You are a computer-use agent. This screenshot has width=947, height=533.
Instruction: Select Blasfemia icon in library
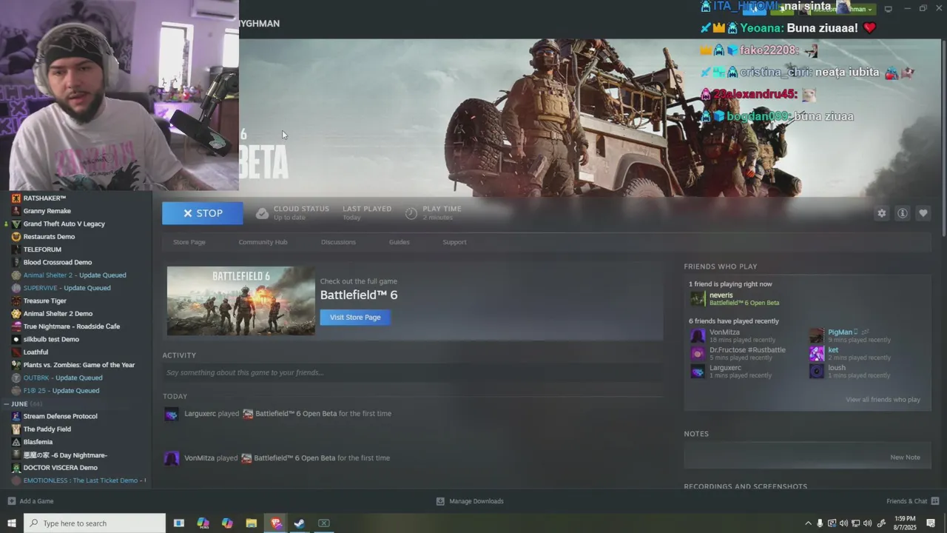click(x=16, y=442)
